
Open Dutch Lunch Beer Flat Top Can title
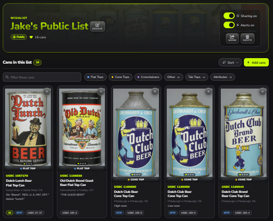pos(19,183)
